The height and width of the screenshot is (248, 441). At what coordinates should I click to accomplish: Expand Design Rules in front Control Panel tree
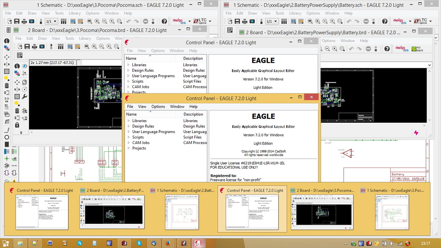click(x=129, y=126)
